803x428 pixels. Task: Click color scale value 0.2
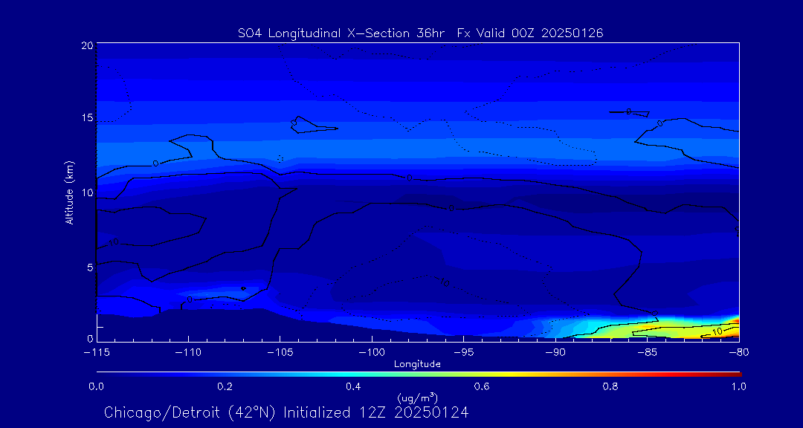(225, 386)
